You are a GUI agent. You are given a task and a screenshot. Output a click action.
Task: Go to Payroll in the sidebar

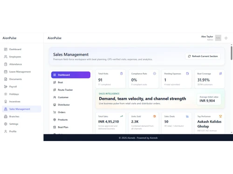pyautogui.click(x=21, y=87)
